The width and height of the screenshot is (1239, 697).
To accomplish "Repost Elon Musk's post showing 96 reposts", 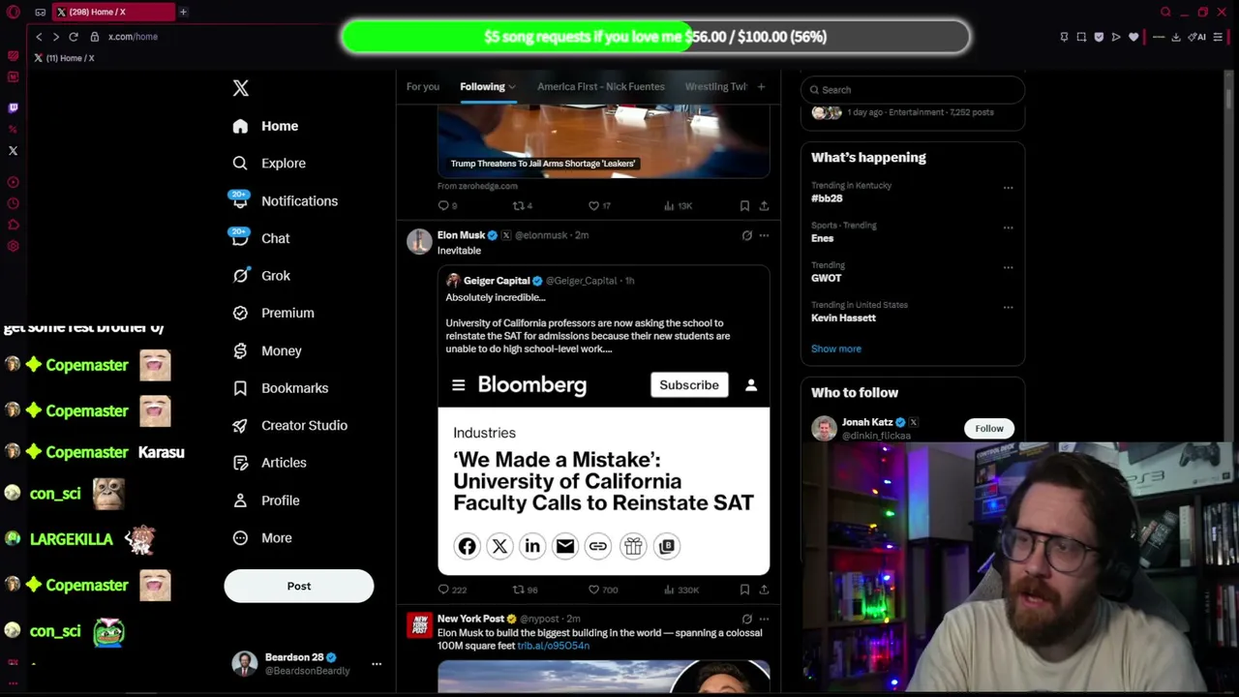I will pyautogui.click(x=525, y=590).
